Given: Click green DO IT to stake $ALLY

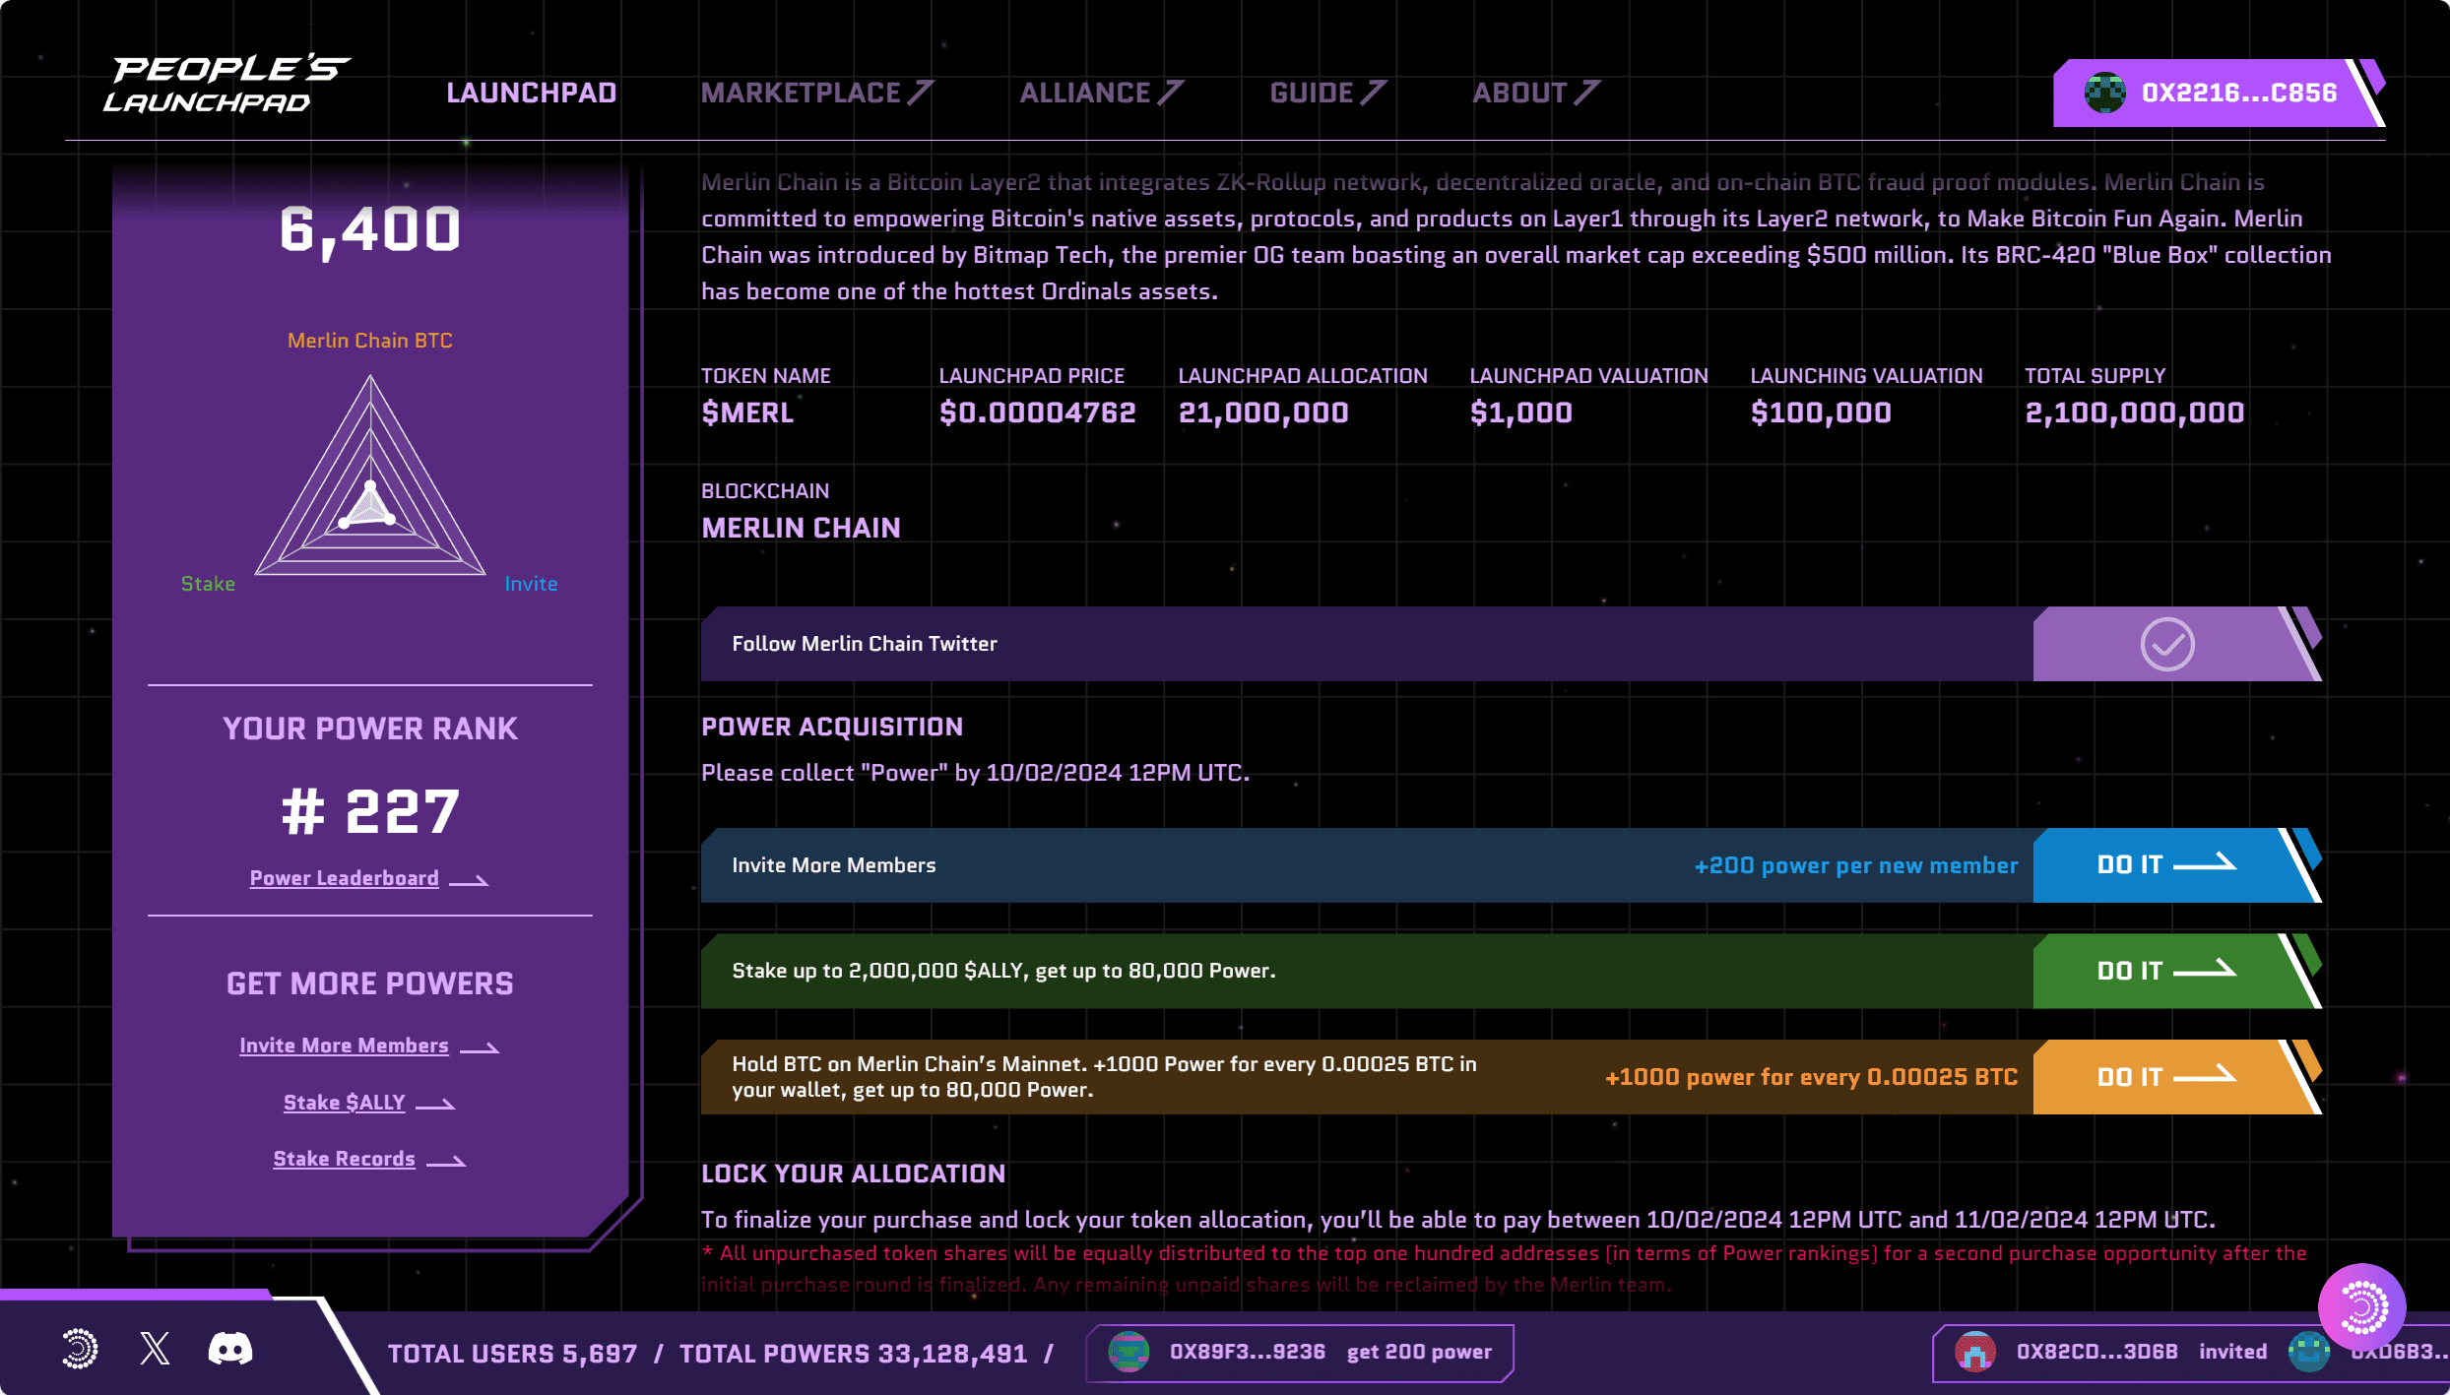Looking at the screenshot, I should point(2164,971).
